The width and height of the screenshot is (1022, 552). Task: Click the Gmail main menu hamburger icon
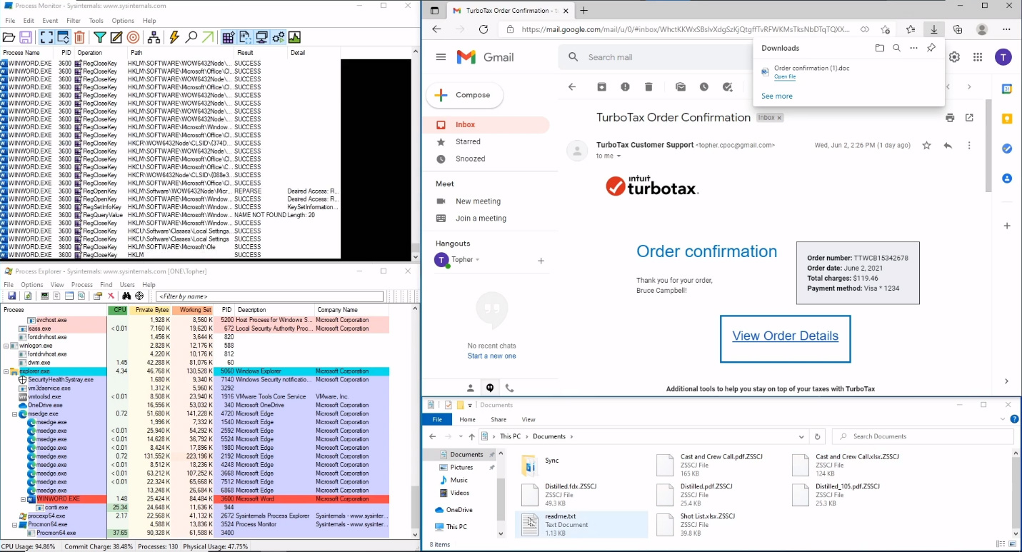click(441, 57)
